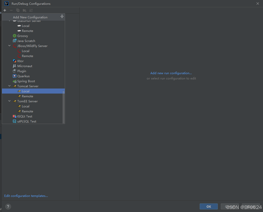This screenshot has width=263, height=212.
Task: Click Add new run configuration link
Action: pyautogui.click(x=171, y=73)
